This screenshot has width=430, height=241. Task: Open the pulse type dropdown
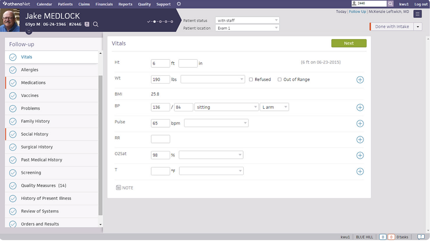(x=216, y=123)
